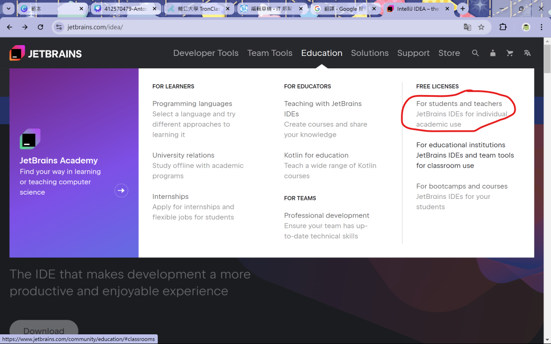Click the FOR TEAMS section heading
The image size is (551, 344).
pyautogui.click(x=300, y=198)
